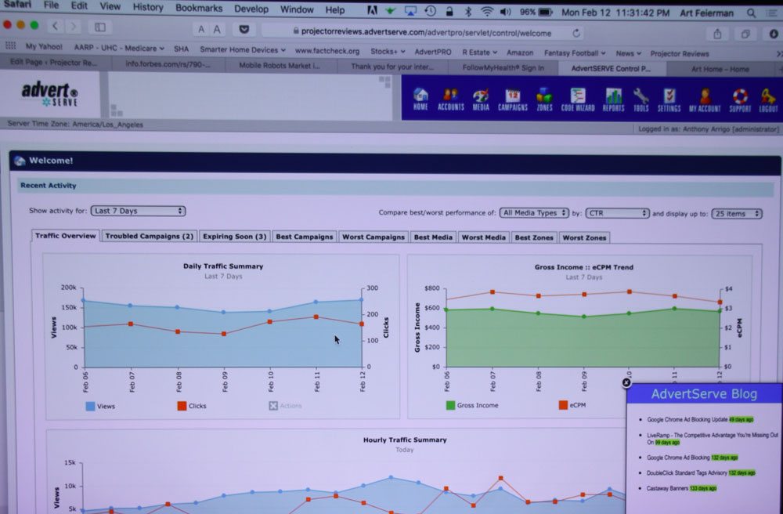This screenshot has width=783, height=514.
Task: Close the AdvertServe Blog popup
Action: pyautogui.click(x=626, y=382)
